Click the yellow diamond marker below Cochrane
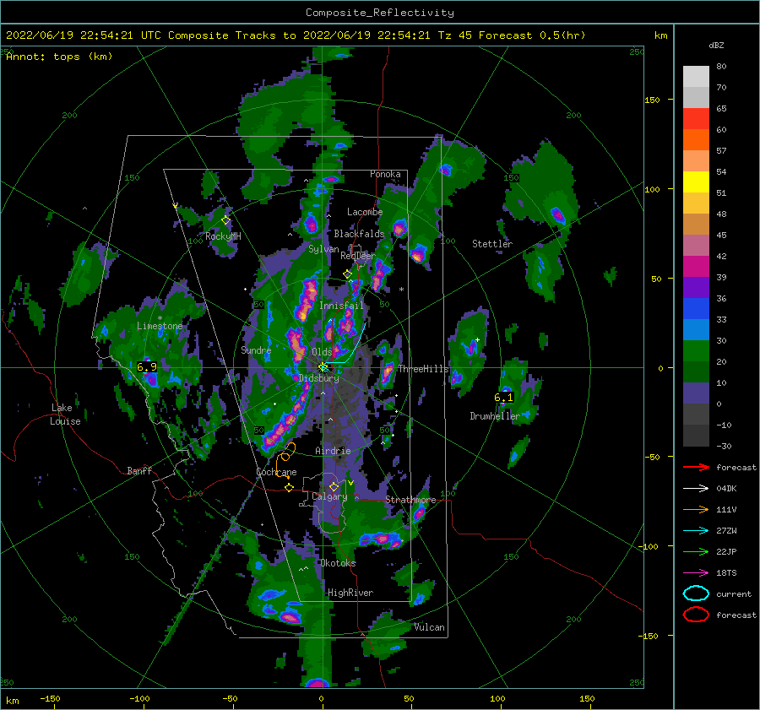This screenshot has height=710, width=760. (290, 488)
